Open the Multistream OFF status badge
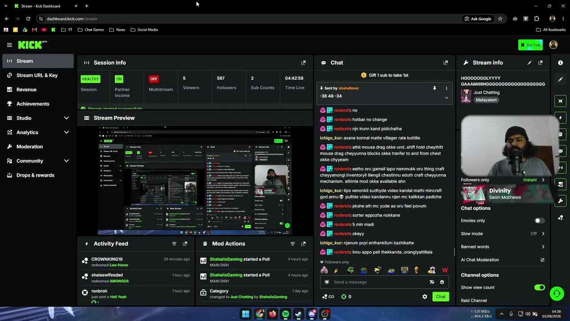This screenshot has height=321, width=570. tap(154, 79)
